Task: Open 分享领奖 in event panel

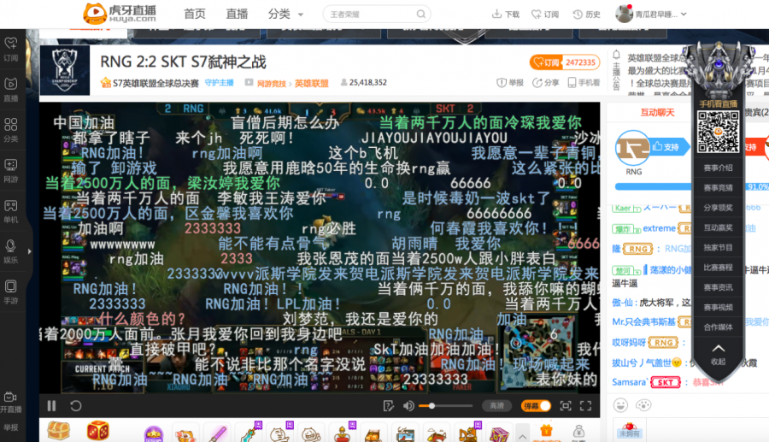Action: pyautogui.click(x=718, y=208)
